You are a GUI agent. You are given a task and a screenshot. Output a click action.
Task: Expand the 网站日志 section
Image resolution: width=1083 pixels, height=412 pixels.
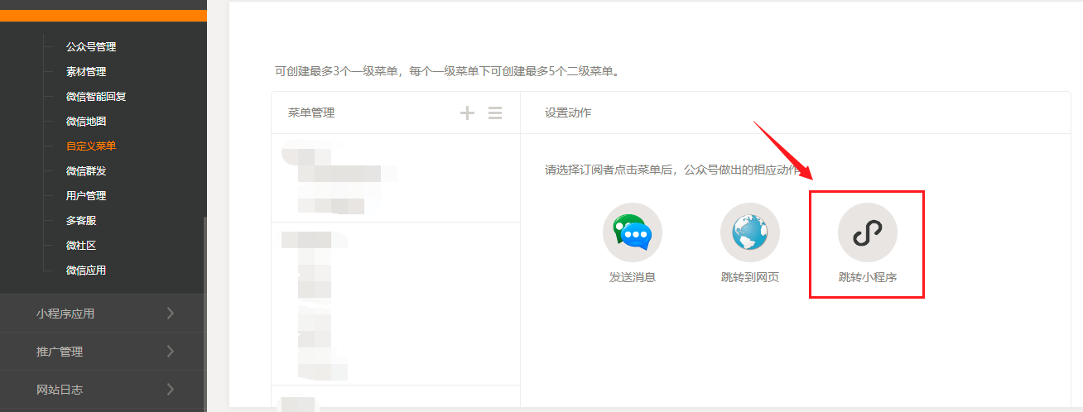click(103, 390)
